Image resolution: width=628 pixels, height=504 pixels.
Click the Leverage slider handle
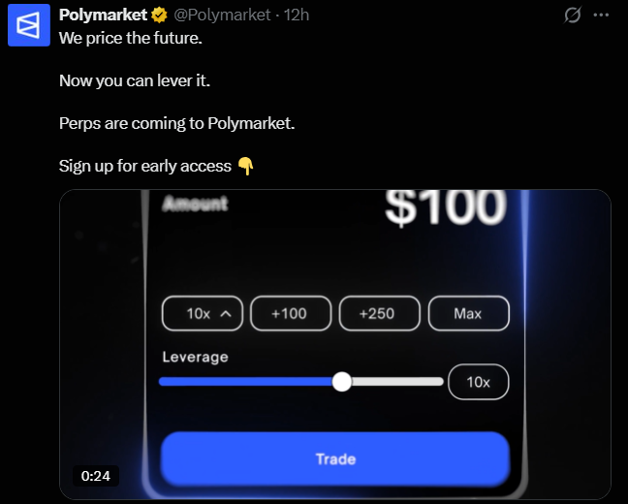(x=342, y=382)
